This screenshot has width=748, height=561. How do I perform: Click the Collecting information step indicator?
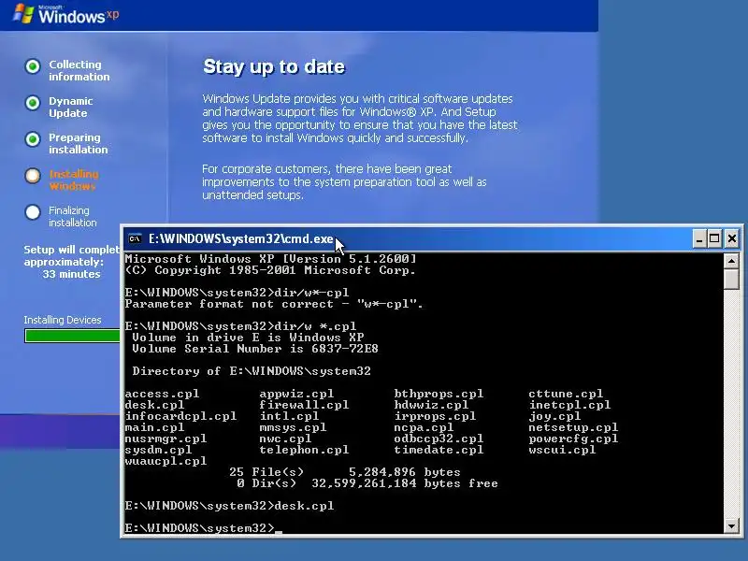pos(33,66)
